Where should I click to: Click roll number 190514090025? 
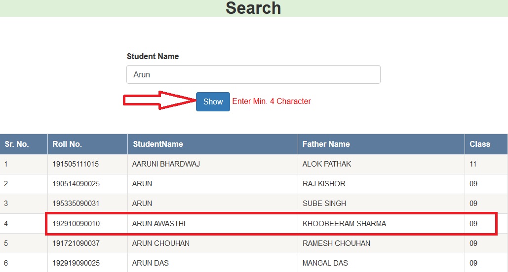[x=76, y=184]
